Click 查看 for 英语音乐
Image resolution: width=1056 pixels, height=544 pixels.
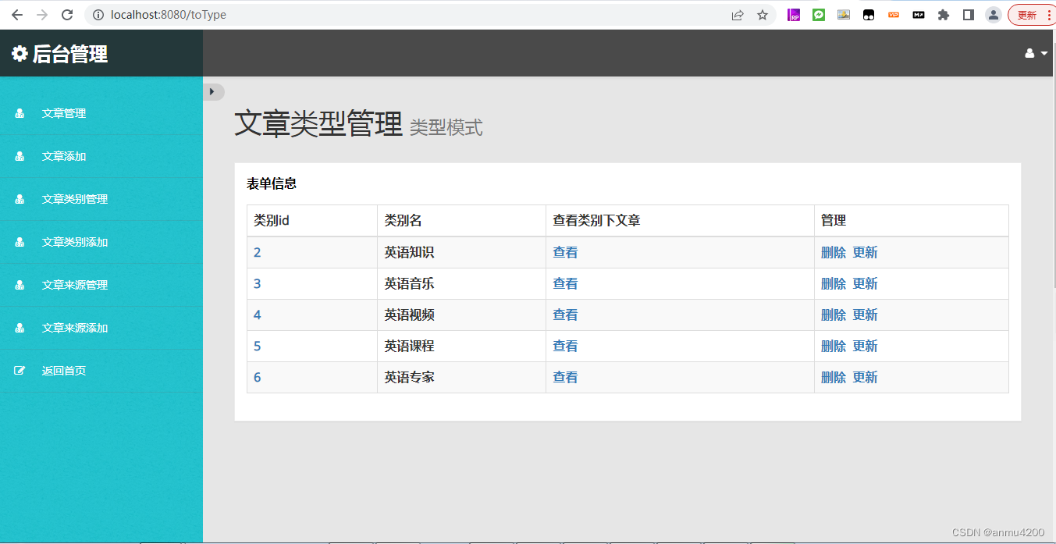565,283
